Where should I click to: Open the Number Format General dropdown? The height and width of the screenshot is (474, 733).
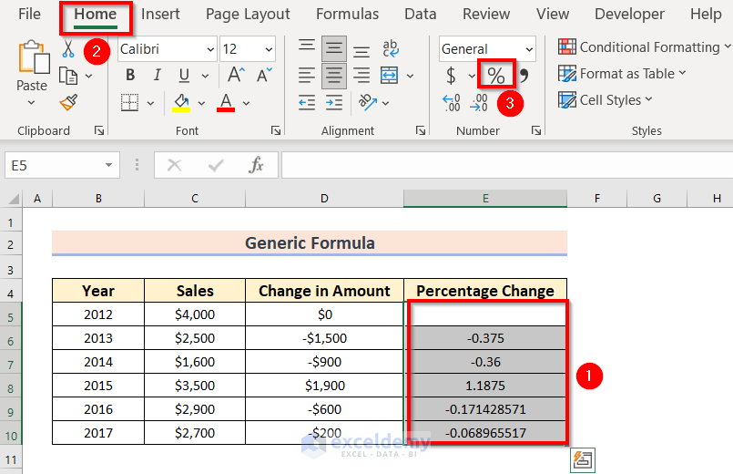coord(529,49)
